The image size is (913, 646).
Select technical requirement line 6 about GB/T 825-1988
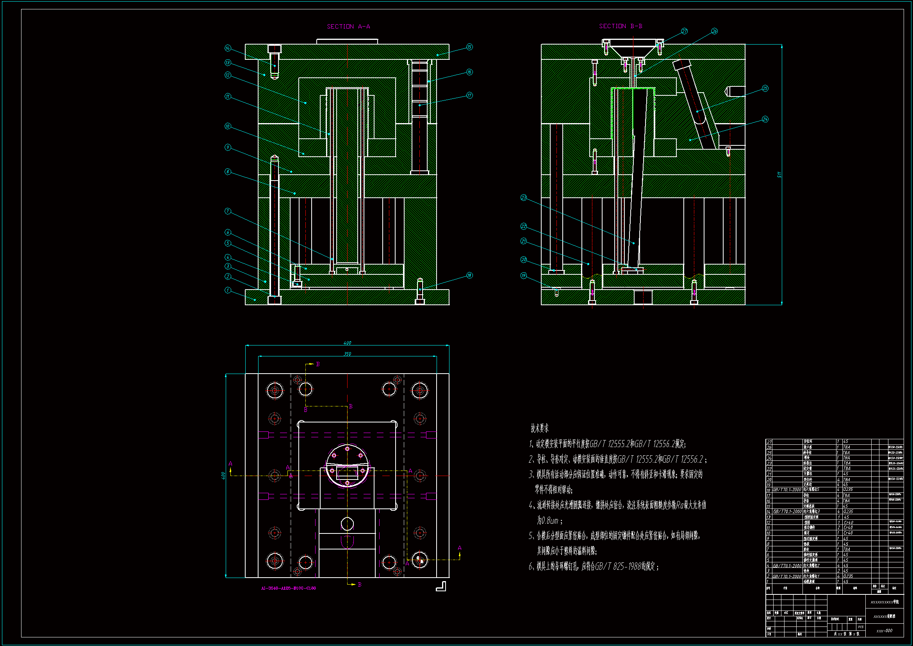593,566
